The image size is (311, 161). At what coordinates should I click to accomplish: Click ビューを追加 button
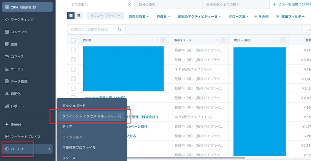(x=292, y=4)
